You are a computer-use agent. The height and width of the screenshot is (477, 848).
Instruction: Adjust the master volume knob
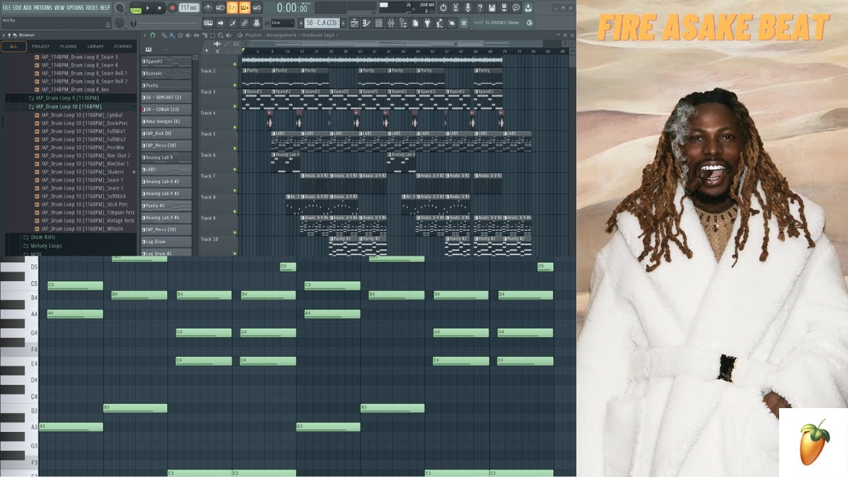[x=119, y=8]
